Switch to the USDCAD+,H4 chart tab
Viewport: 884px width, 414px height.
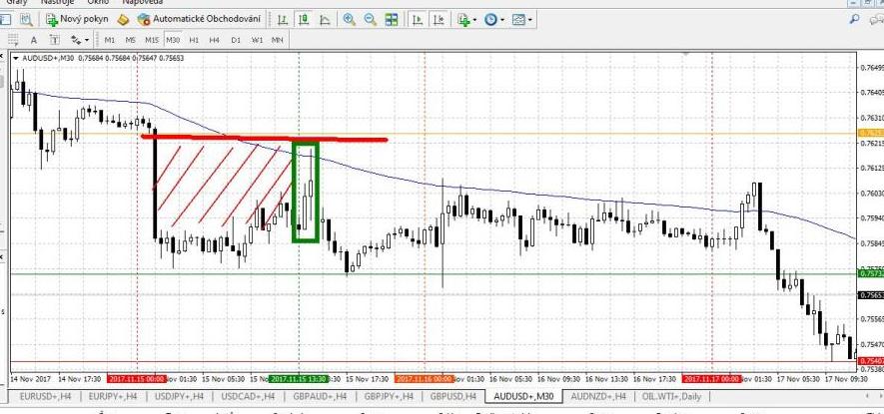click(x=248, y=396)
